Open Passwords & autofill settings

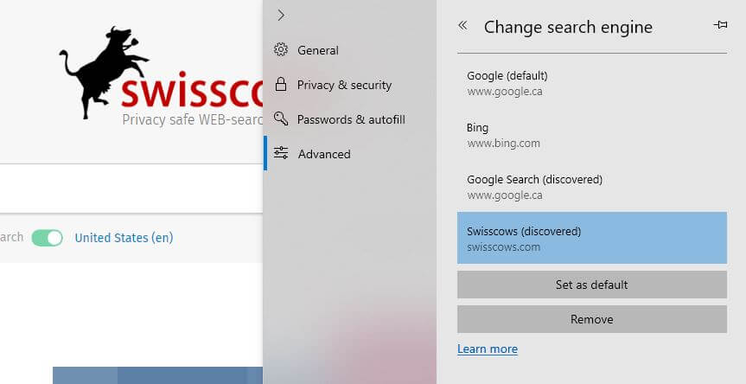350,119
